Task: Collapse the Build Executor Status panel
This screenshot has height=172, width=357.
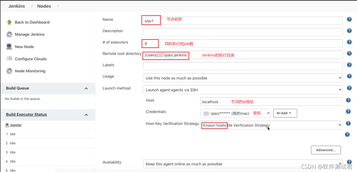Action: coord(86,115)
